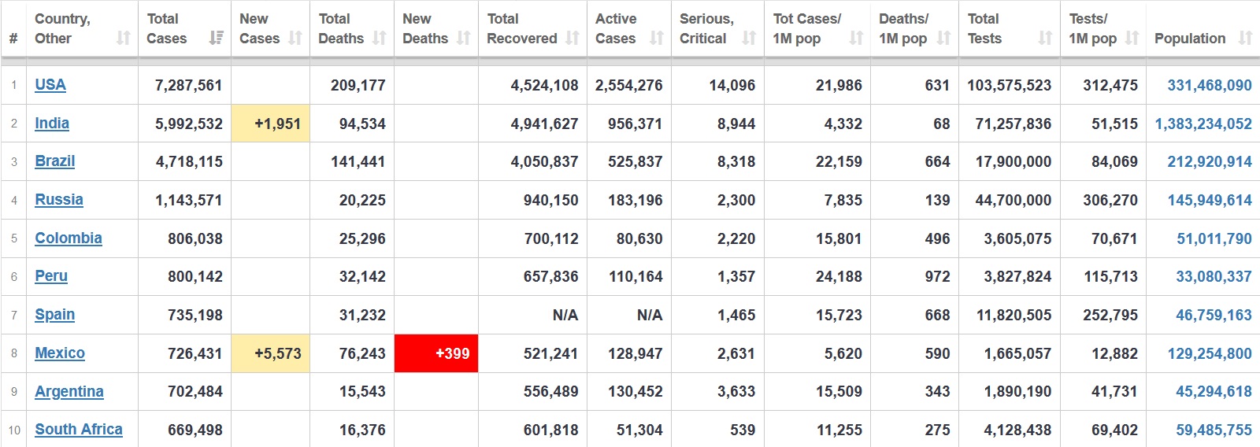Screen dimensions: 1260x447
Task: Select Peru cases per million 24,188
Action: click(839, 276)
